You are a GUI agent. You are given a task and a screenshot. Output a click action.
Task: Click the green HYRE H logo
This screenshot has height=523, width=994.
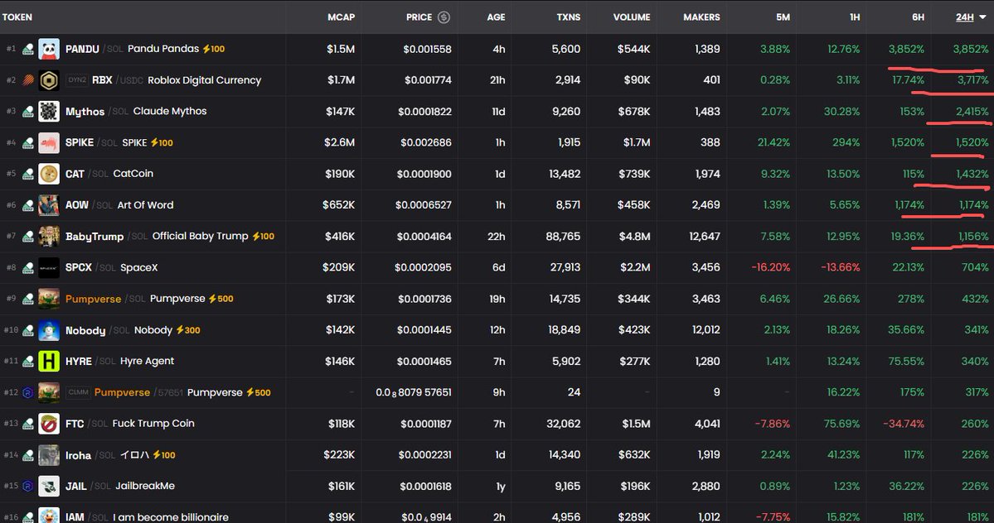(x=49, y=361)
